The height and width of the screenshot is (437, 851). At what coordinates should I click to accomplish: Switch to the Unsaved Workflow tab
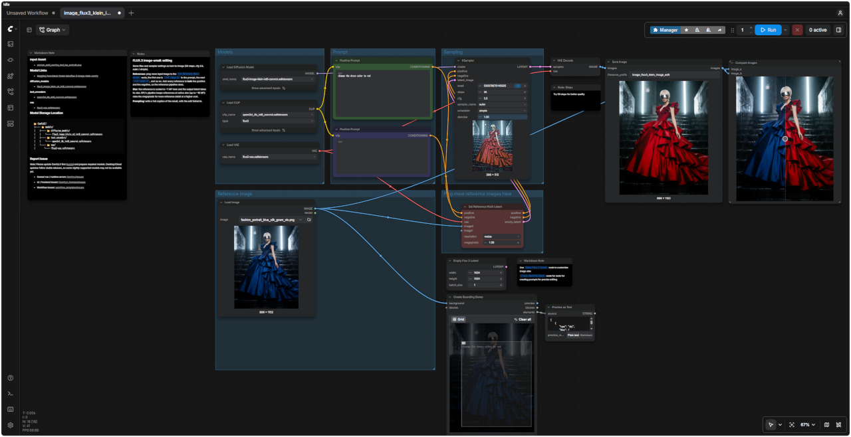(27, 13)
